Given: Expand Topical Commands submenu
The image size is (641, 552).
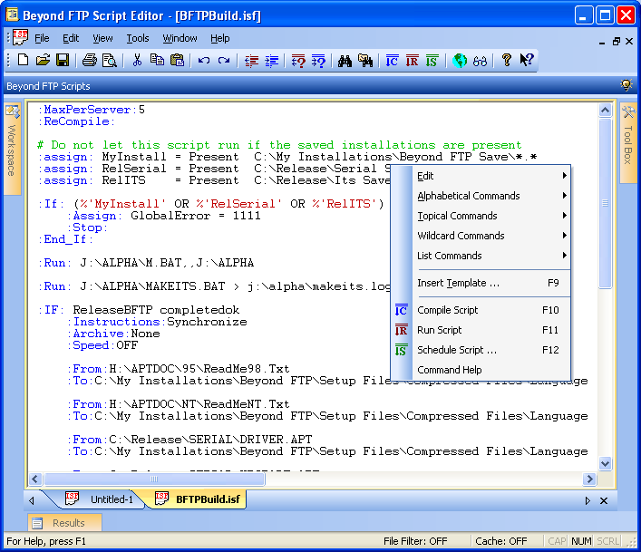Looking at the screenshot, I should [481, 216].
